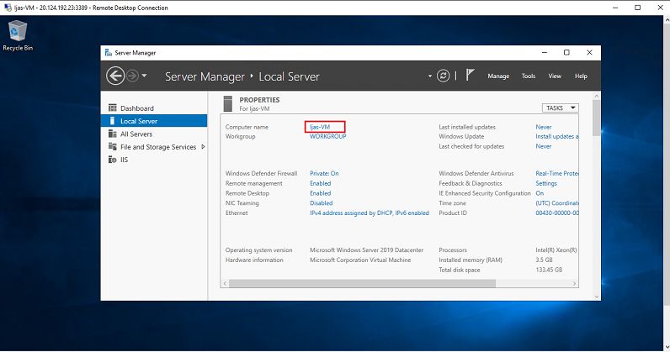Minimize the Remote Desktop Connection window
The width and height of the screenshot is (670, 352).
pyautogui.click(x=615, y=8)
